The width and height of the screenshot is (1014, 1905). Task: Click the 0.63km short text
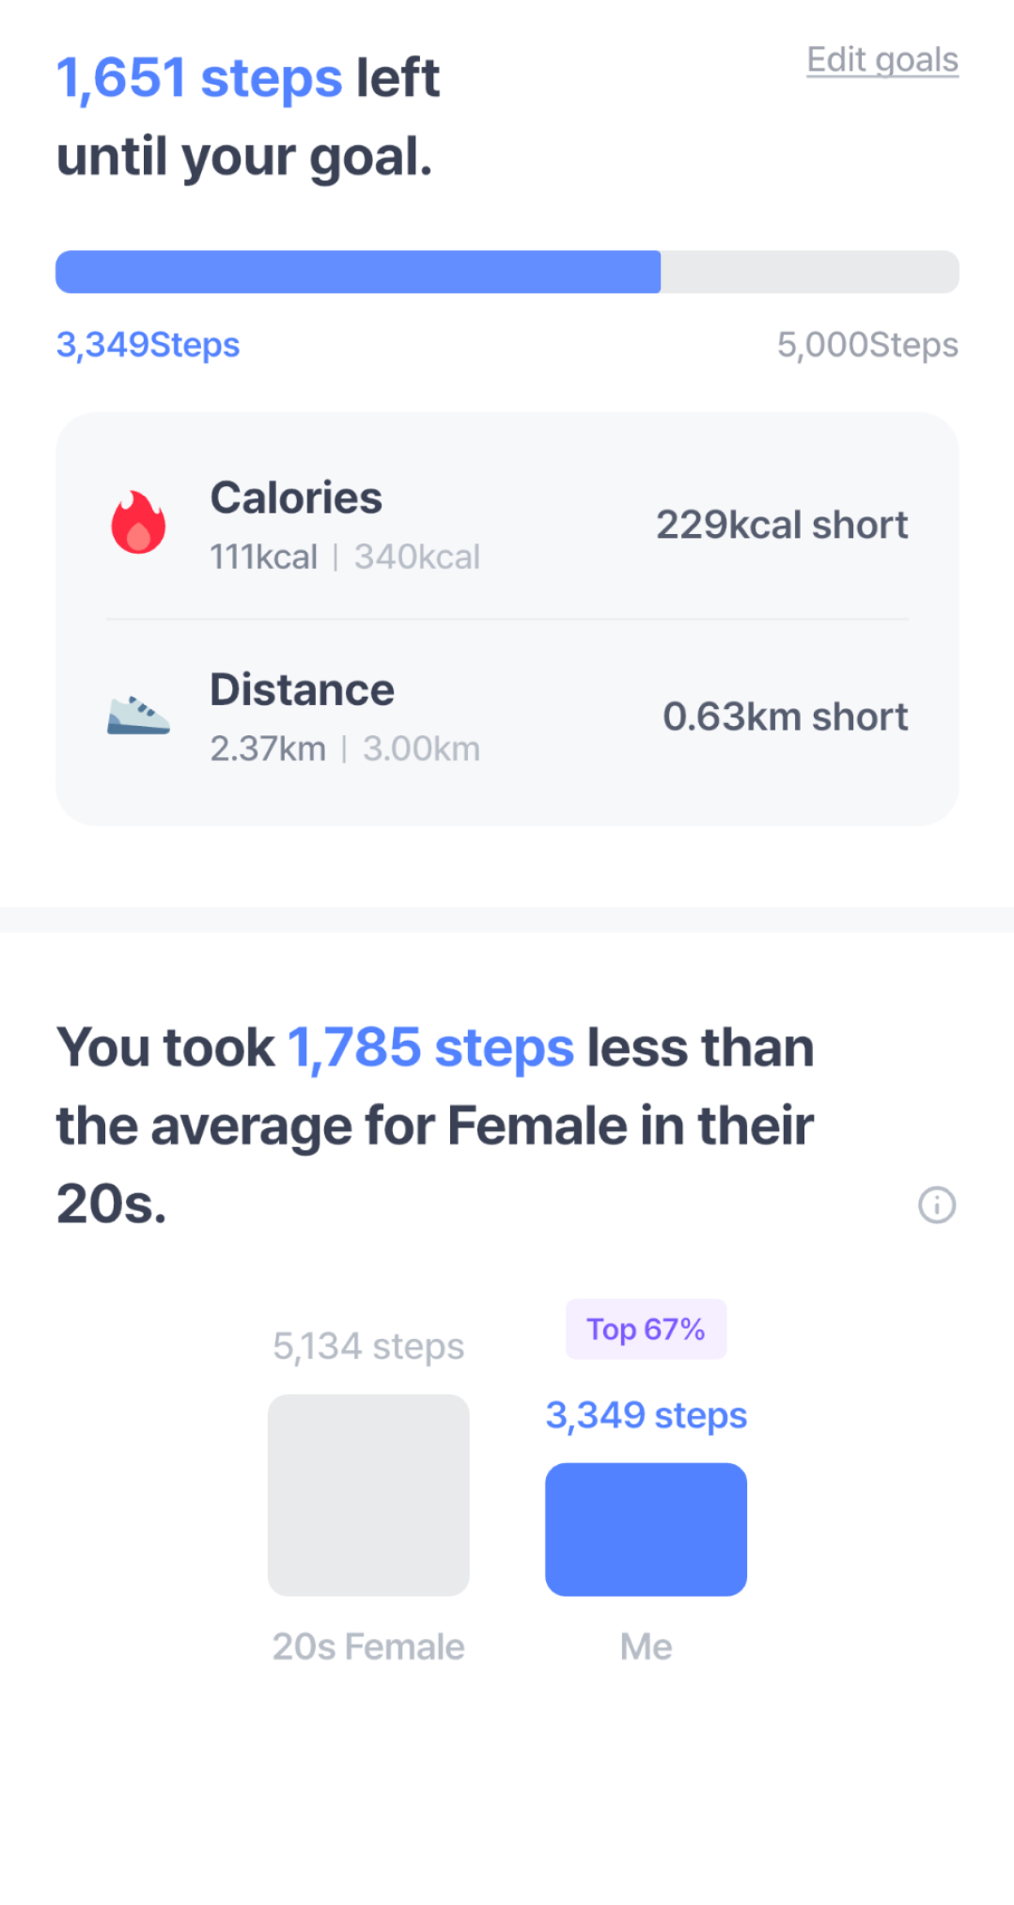pos(786,716)
